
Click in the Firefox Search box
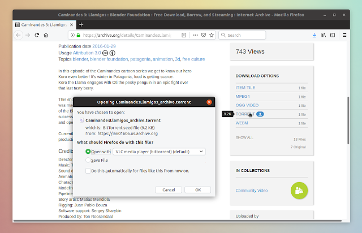click(242, 35)
